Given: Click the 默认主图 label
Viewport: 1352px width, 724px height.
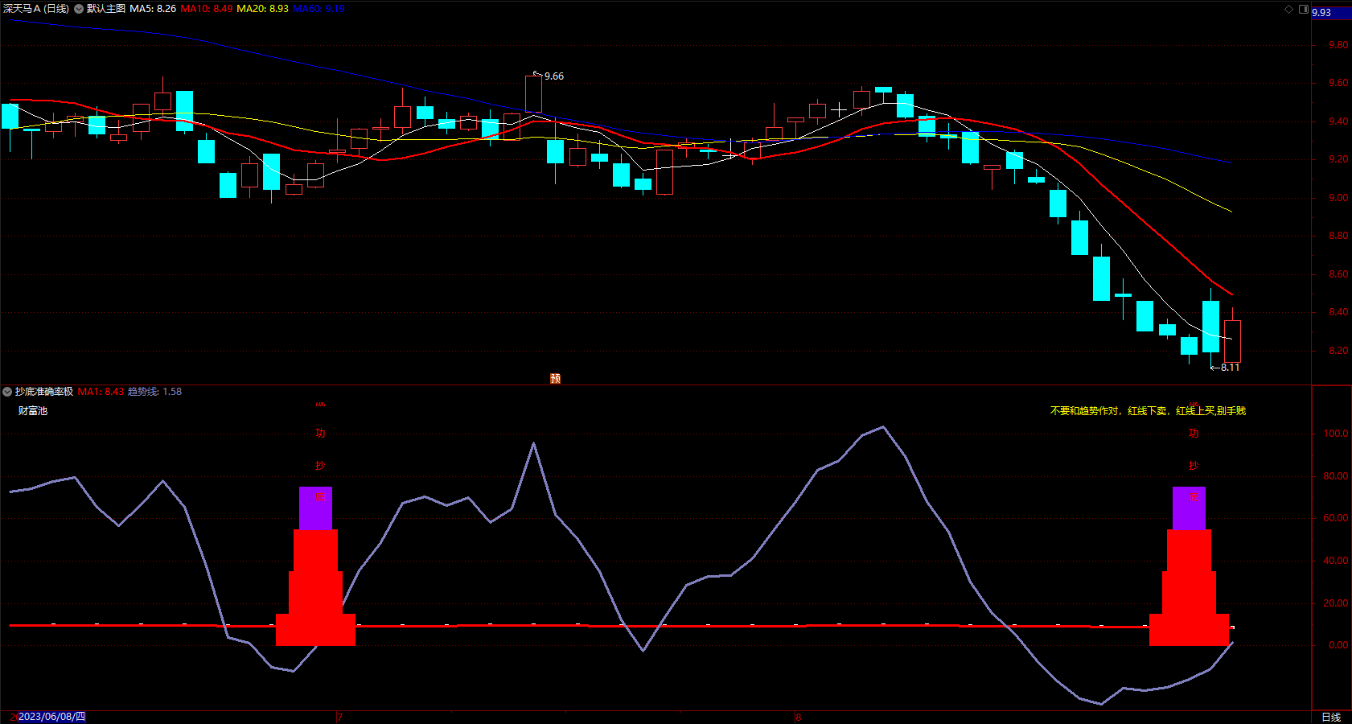Looking at the screenshot, I should tap(106, 9).
